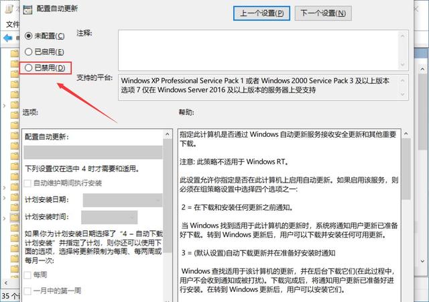Open the 计划安装时间 dropdown
This screenshot has width=429, height=302.
tap(109, 217)
